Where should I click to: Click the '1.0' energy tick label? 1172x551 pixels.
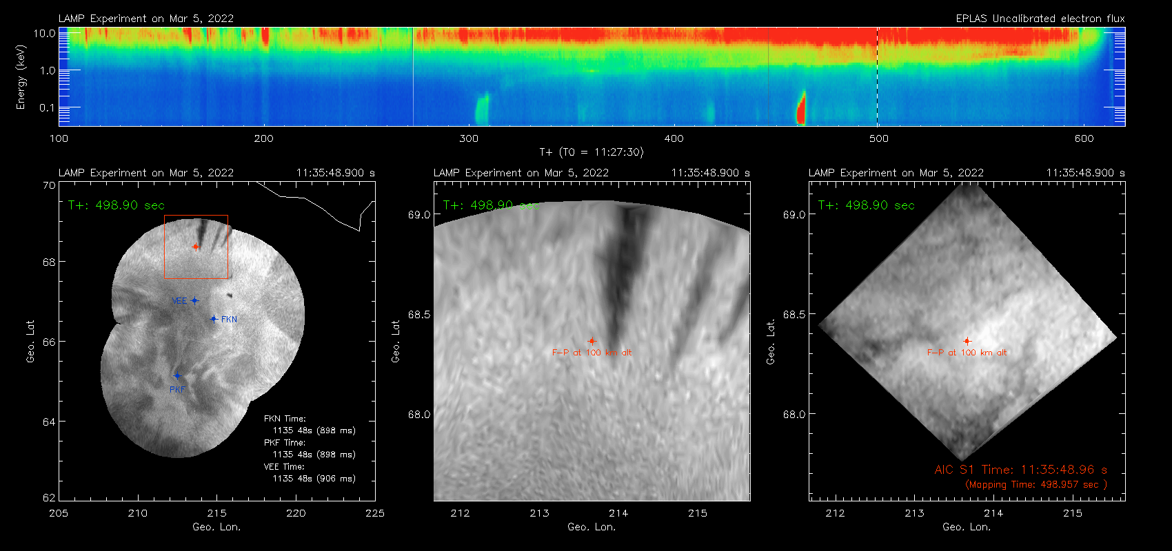pos(48,70)
